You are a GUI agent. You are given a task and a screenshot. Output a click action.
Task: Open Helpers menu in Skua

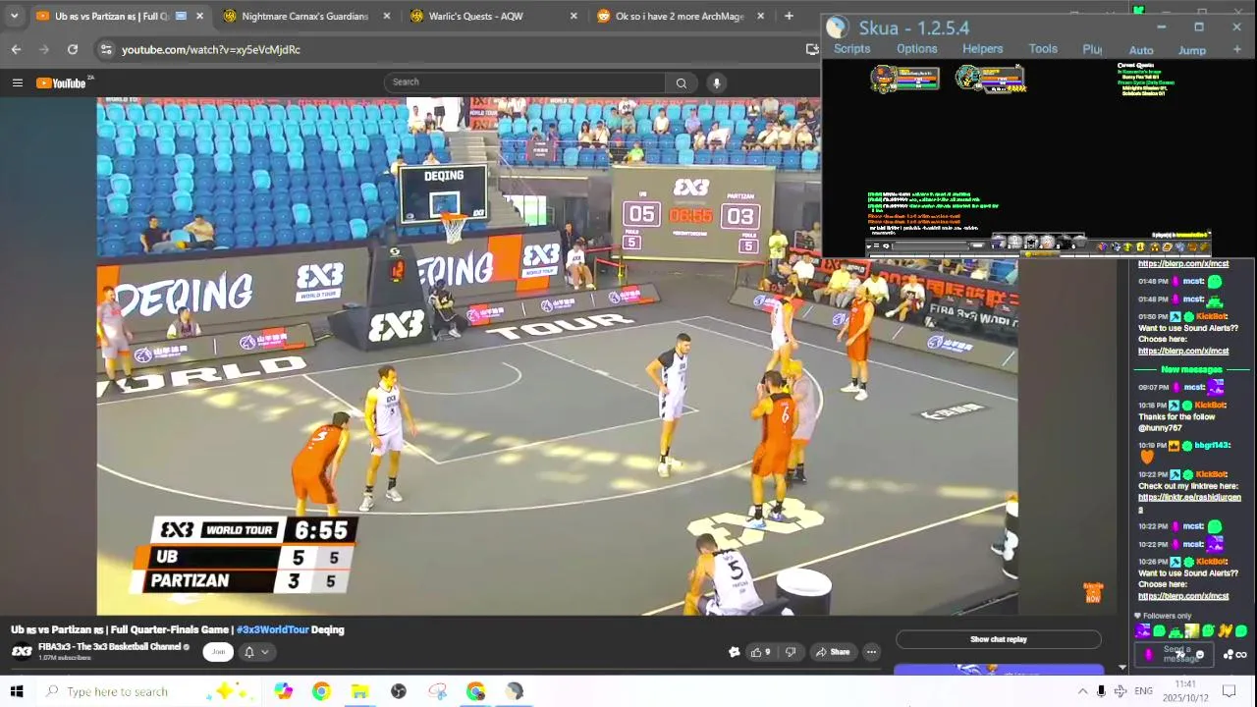coord(982,49)
